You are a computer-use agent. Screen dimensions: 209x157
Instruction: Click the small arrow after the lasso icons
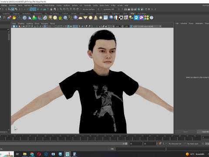pos(81,9)
